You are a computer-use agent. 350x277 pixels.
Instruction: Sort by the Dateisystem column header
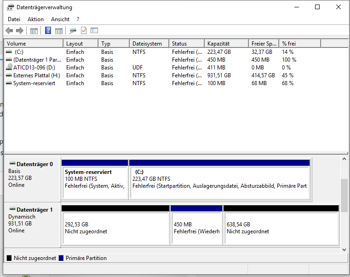pos(149,44)
